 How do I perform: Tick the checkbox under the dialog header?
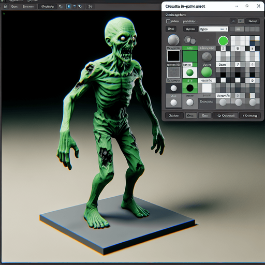click(168, 21)
